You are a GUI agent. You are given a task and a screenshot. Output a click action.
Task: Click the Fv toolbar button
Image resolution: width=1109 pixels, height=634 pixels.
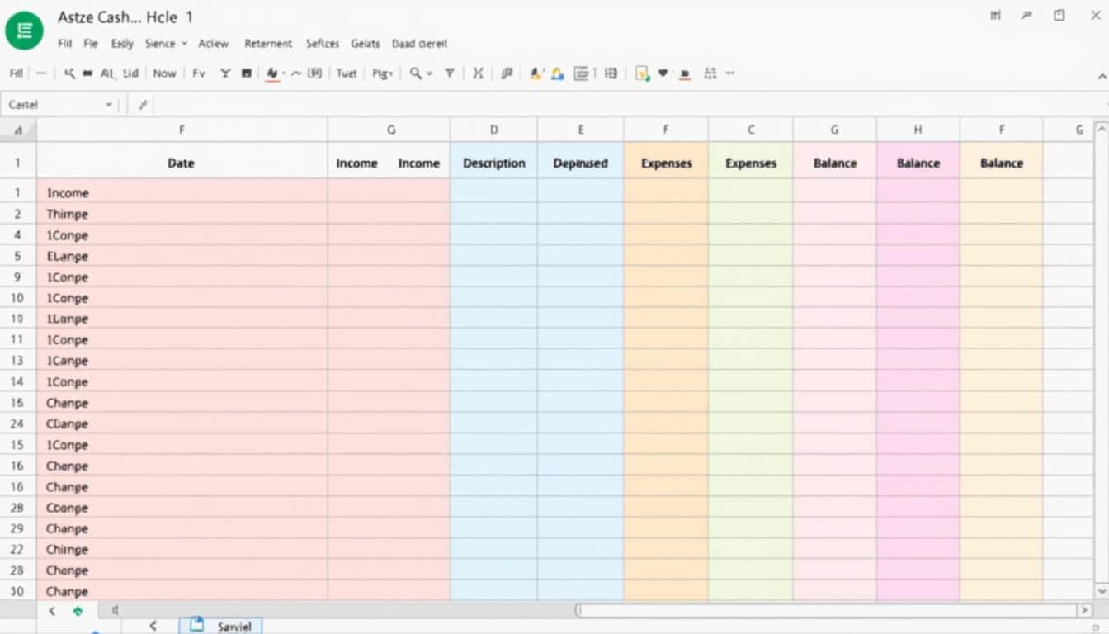pyautogui.click(x=198, y=73)
